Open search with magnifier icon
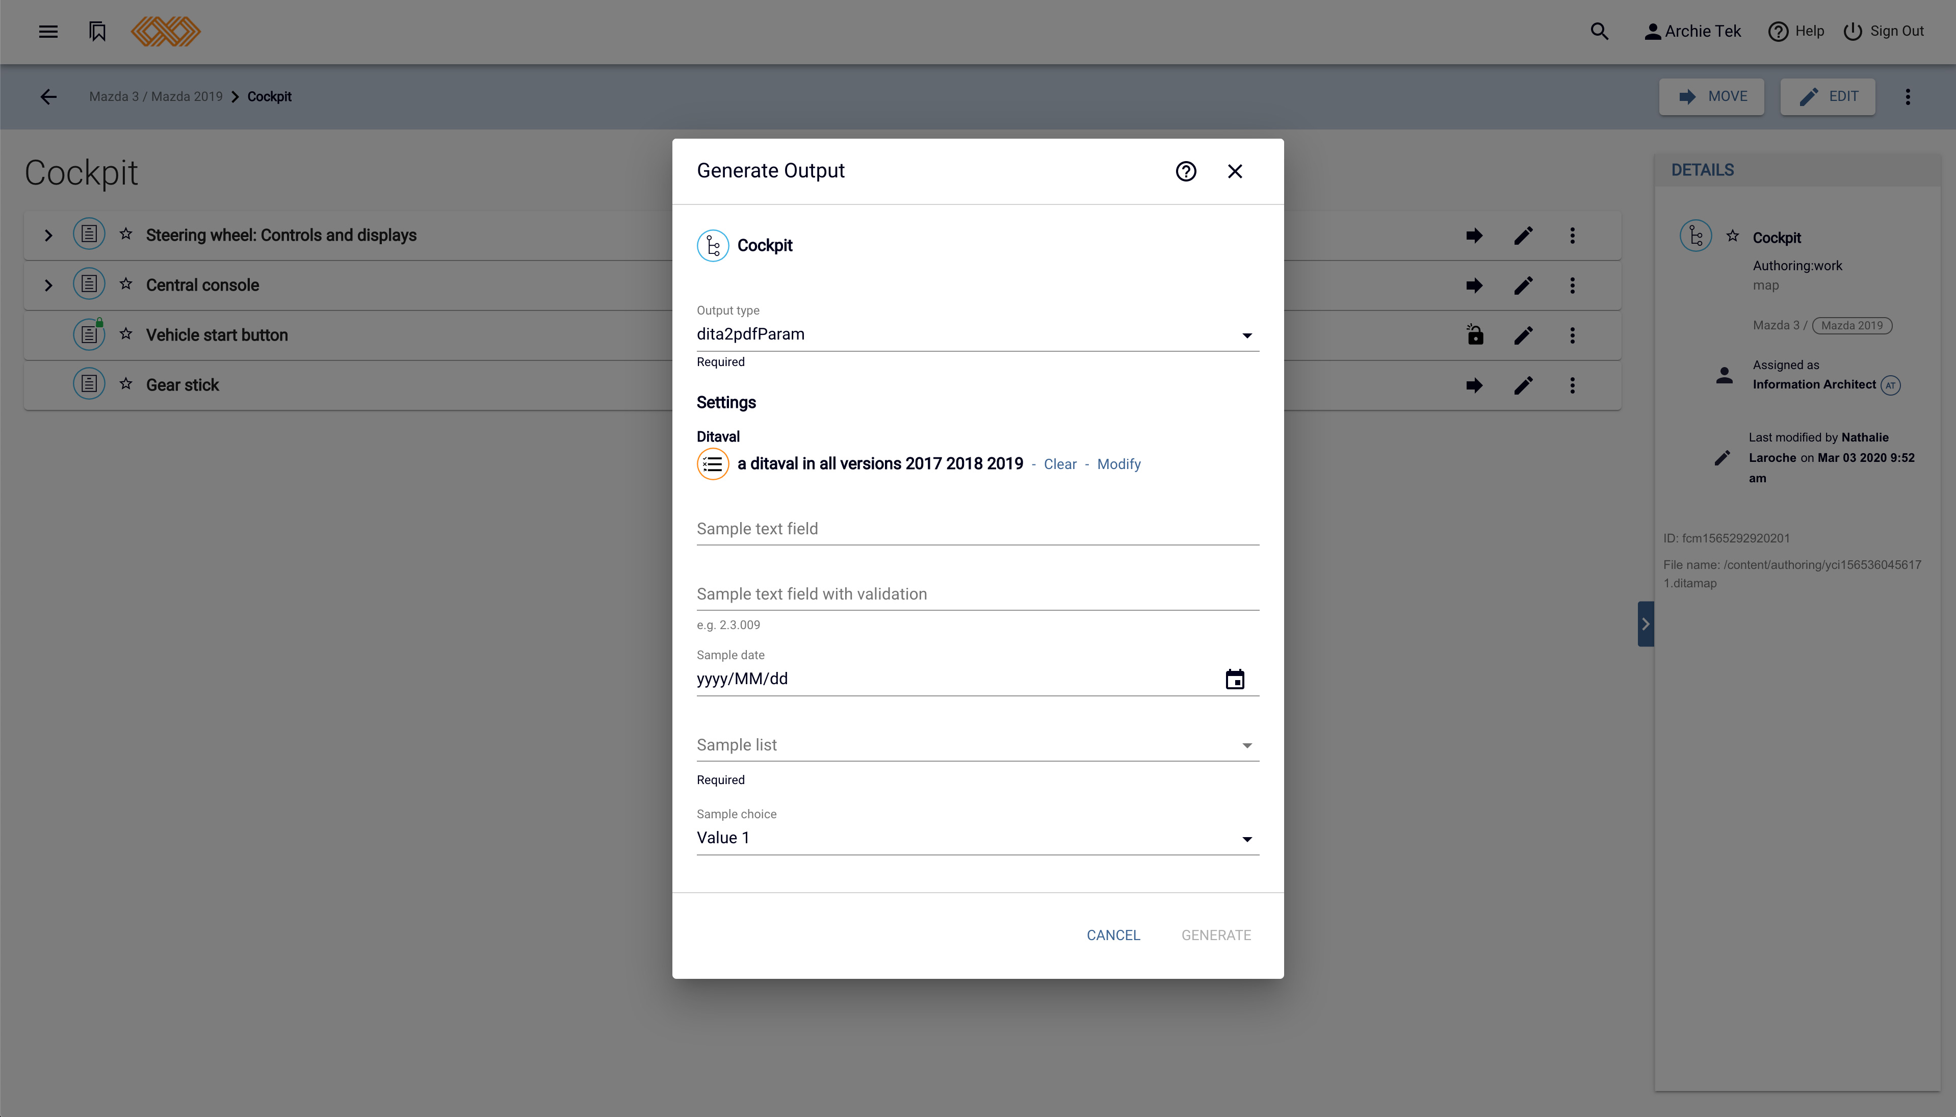Screen dimensions: 1956x1117 click(1599, 32)
